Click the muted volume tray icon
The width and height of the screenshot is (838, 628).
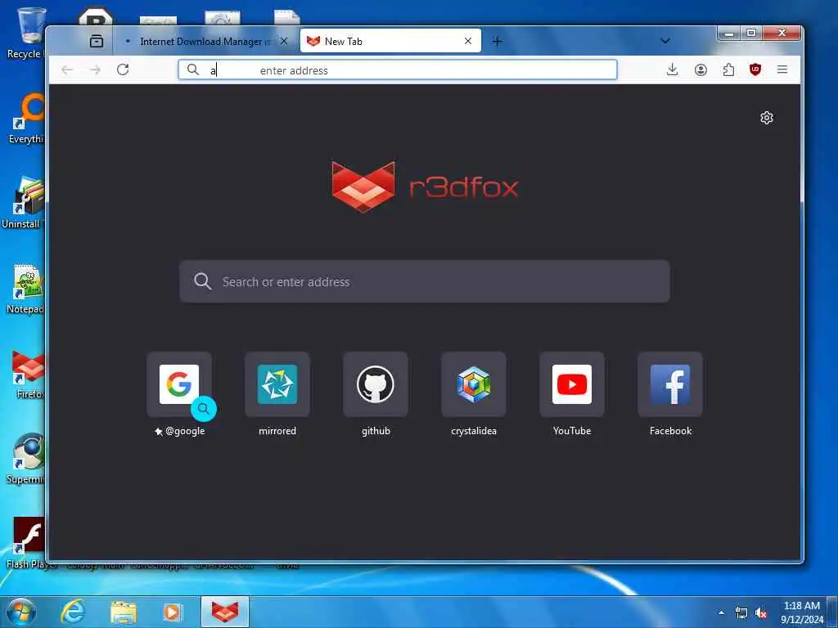pyautogui.click(x=761, y=613)
